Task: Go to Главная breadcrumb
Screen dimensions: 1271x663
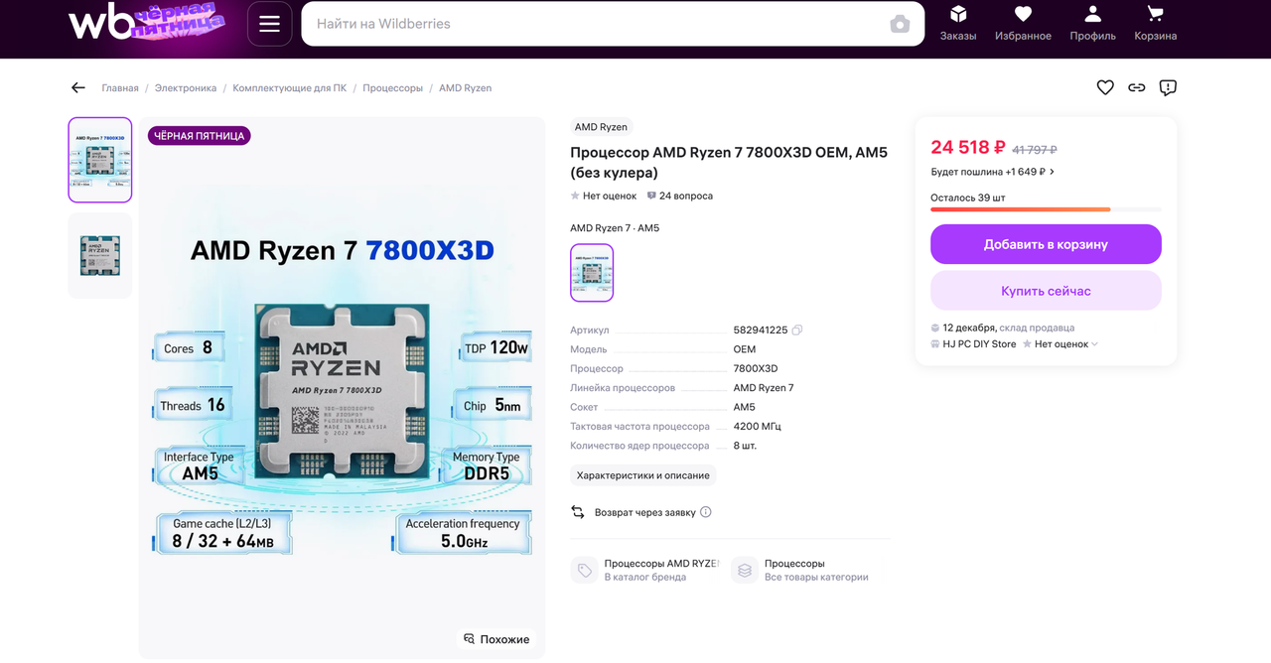Action: click(x=120, y=88)
